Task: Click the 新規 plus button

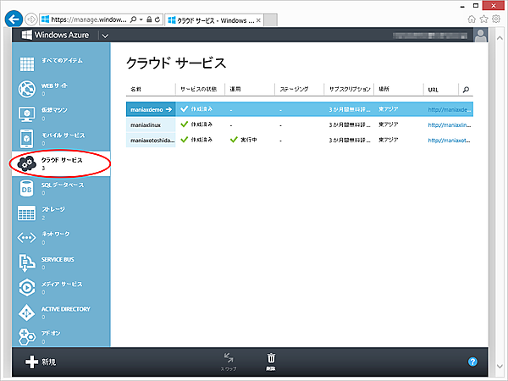Action: click(31, 362)
